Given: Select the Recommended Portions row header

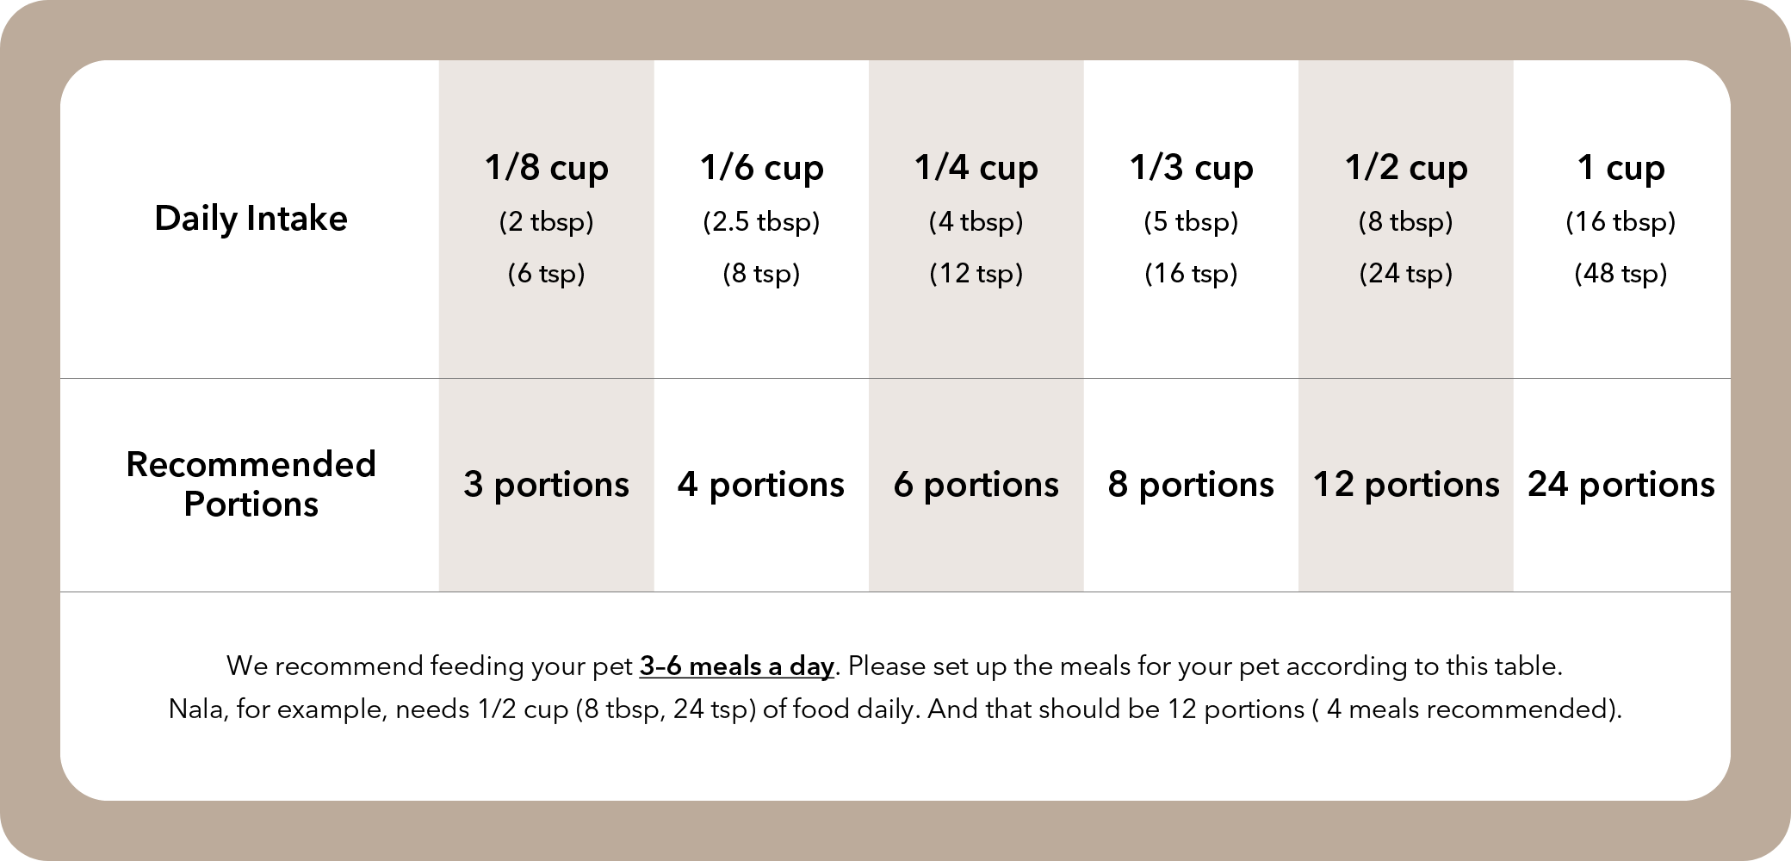Looking at the screenshot, I should coord(251,484).
